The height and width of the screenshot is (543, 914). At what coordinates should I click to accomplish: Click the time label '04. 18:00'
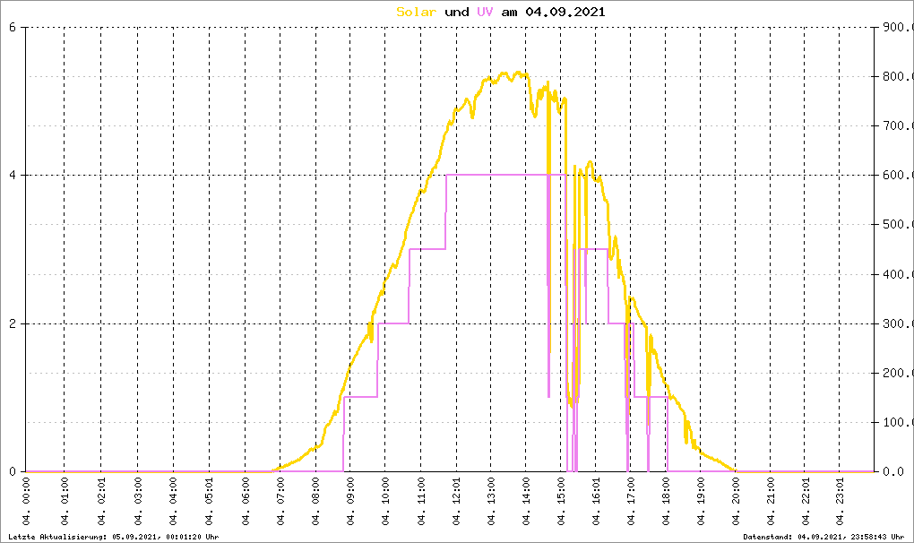pos(666,502)
